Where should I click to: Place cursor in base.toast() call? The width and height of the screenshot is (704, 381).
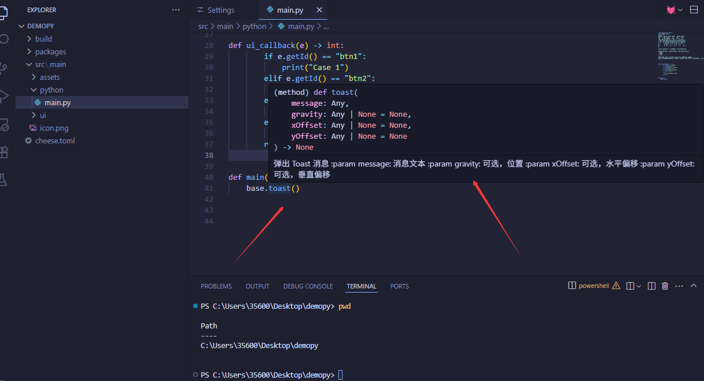[272, 188]
